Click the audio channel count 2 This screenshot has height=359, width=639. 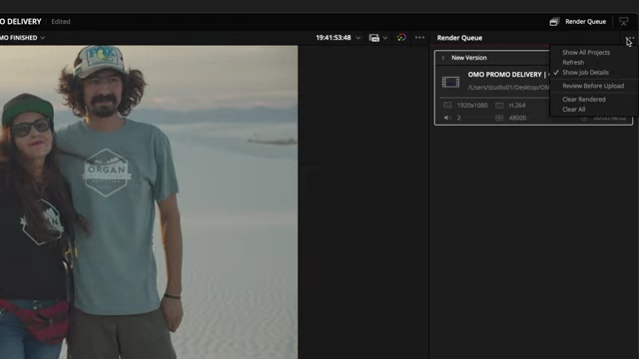(458, 118)
